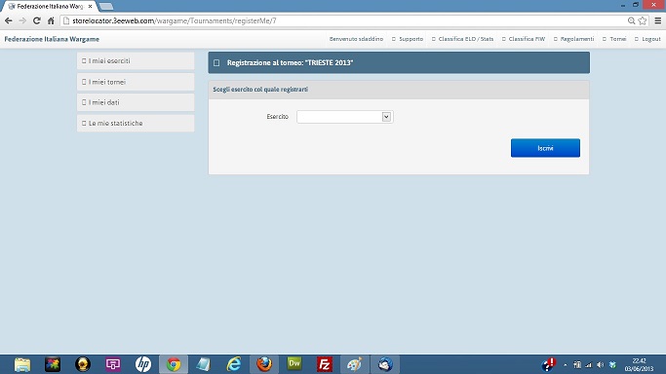Go forward in browser history
The image size is (666, 374).
(x=22, y=20)
